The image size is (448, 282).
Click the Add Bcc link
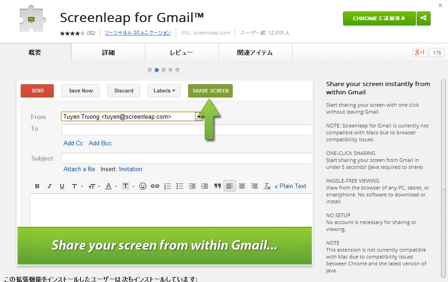[x=100, y=143]
